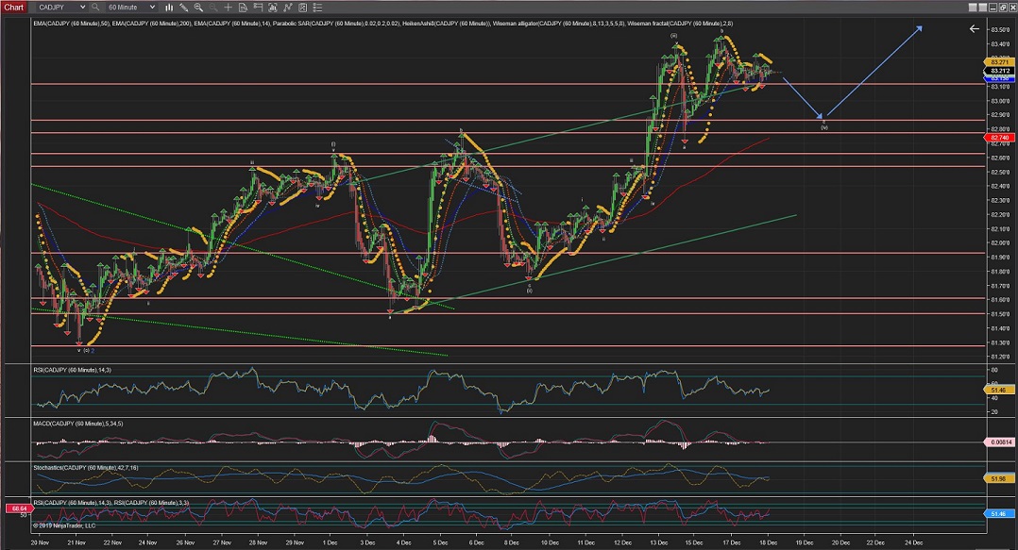Click the 82.50'0 price axis label
The height and width of the screenshot is (550, 1018).
tap(1000, 172)
